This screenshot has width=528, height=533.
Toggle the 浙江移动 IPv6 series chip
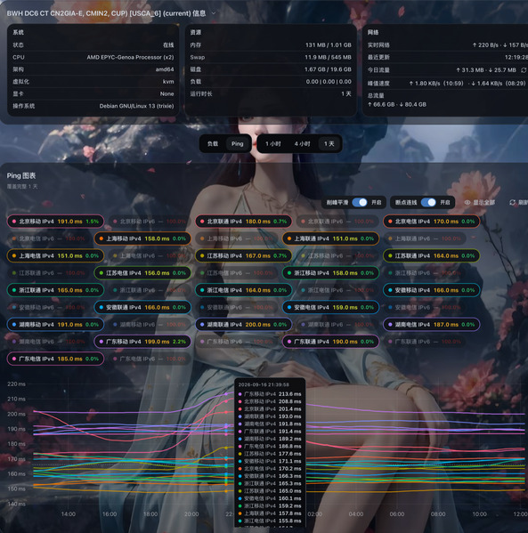[x=425, y=273]
